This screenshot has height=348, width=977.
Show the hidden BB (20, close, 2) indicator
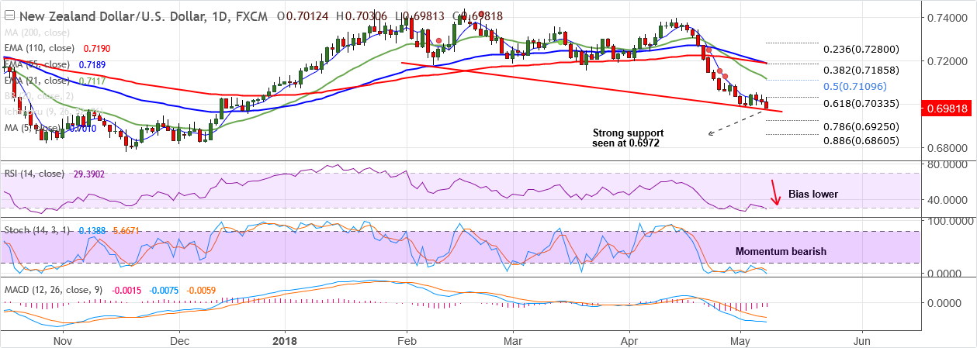coord(39,97)
